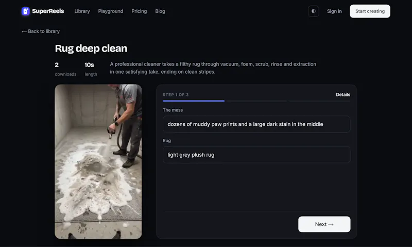
Task: Click the rug cleaning video preview
Action: coord(98,161)
